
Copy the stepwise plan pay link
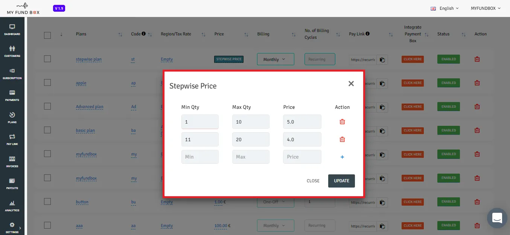(382, 60)
